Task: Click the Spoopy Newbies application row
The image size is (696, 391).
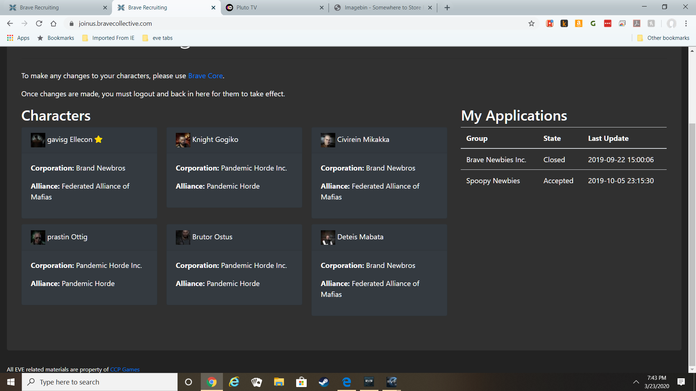Action: [563, 181]
